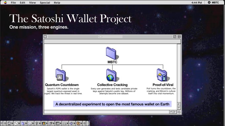Select the Quantum Countdown folder icon

62,75
